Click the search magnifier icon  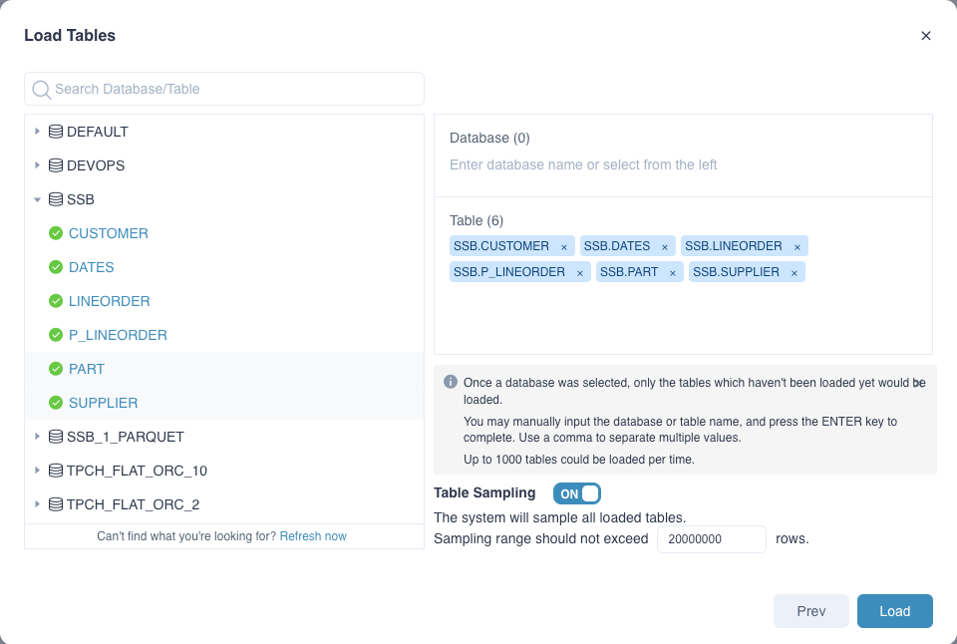tap(42, 89)
